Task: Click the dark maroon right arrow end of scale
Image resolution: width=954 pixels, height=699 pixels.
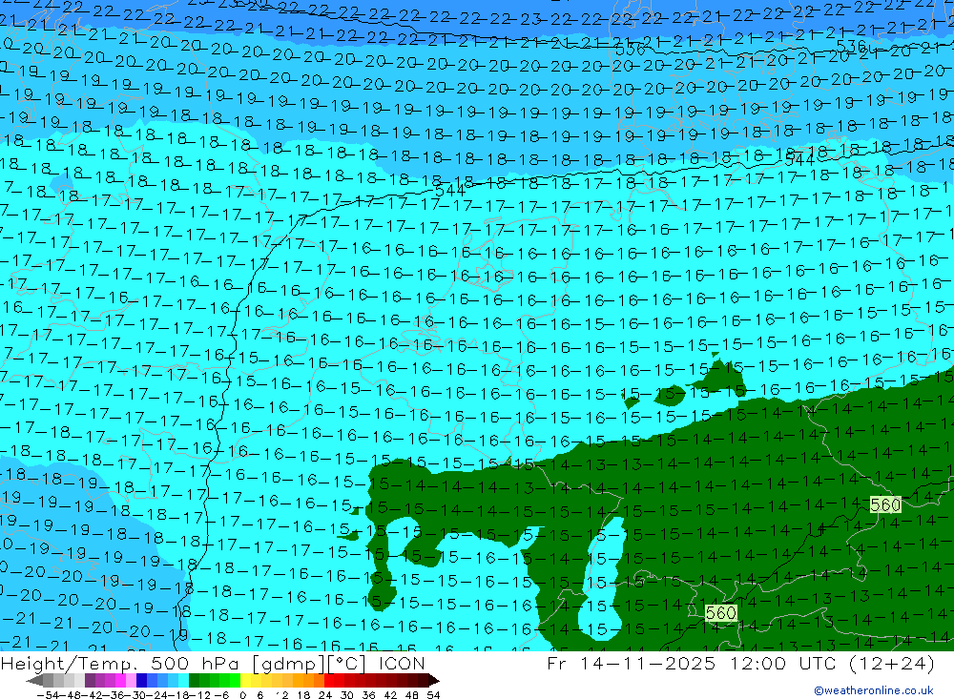Action: [432, 680]
